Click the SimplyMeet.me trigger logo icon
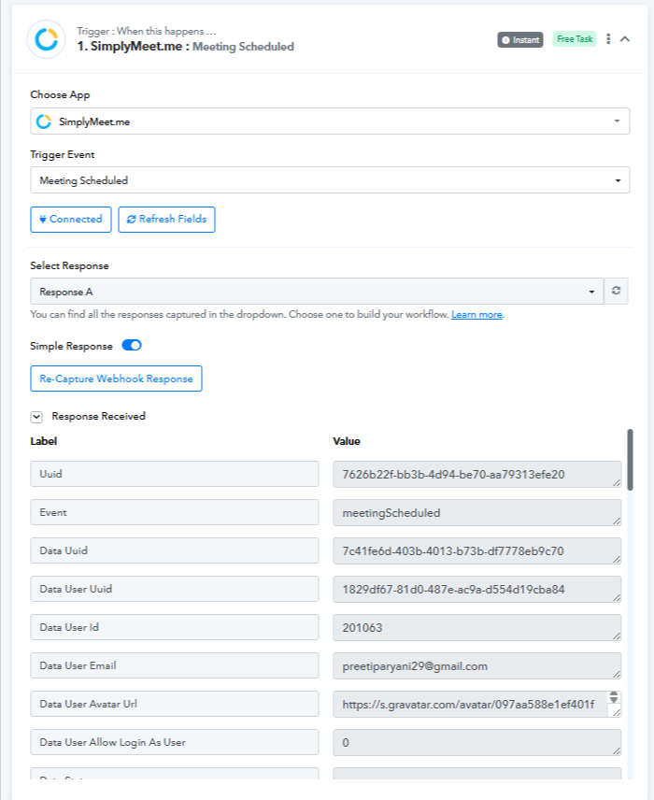The width and height of the screenshot is (654, 800). click(46, 39)
